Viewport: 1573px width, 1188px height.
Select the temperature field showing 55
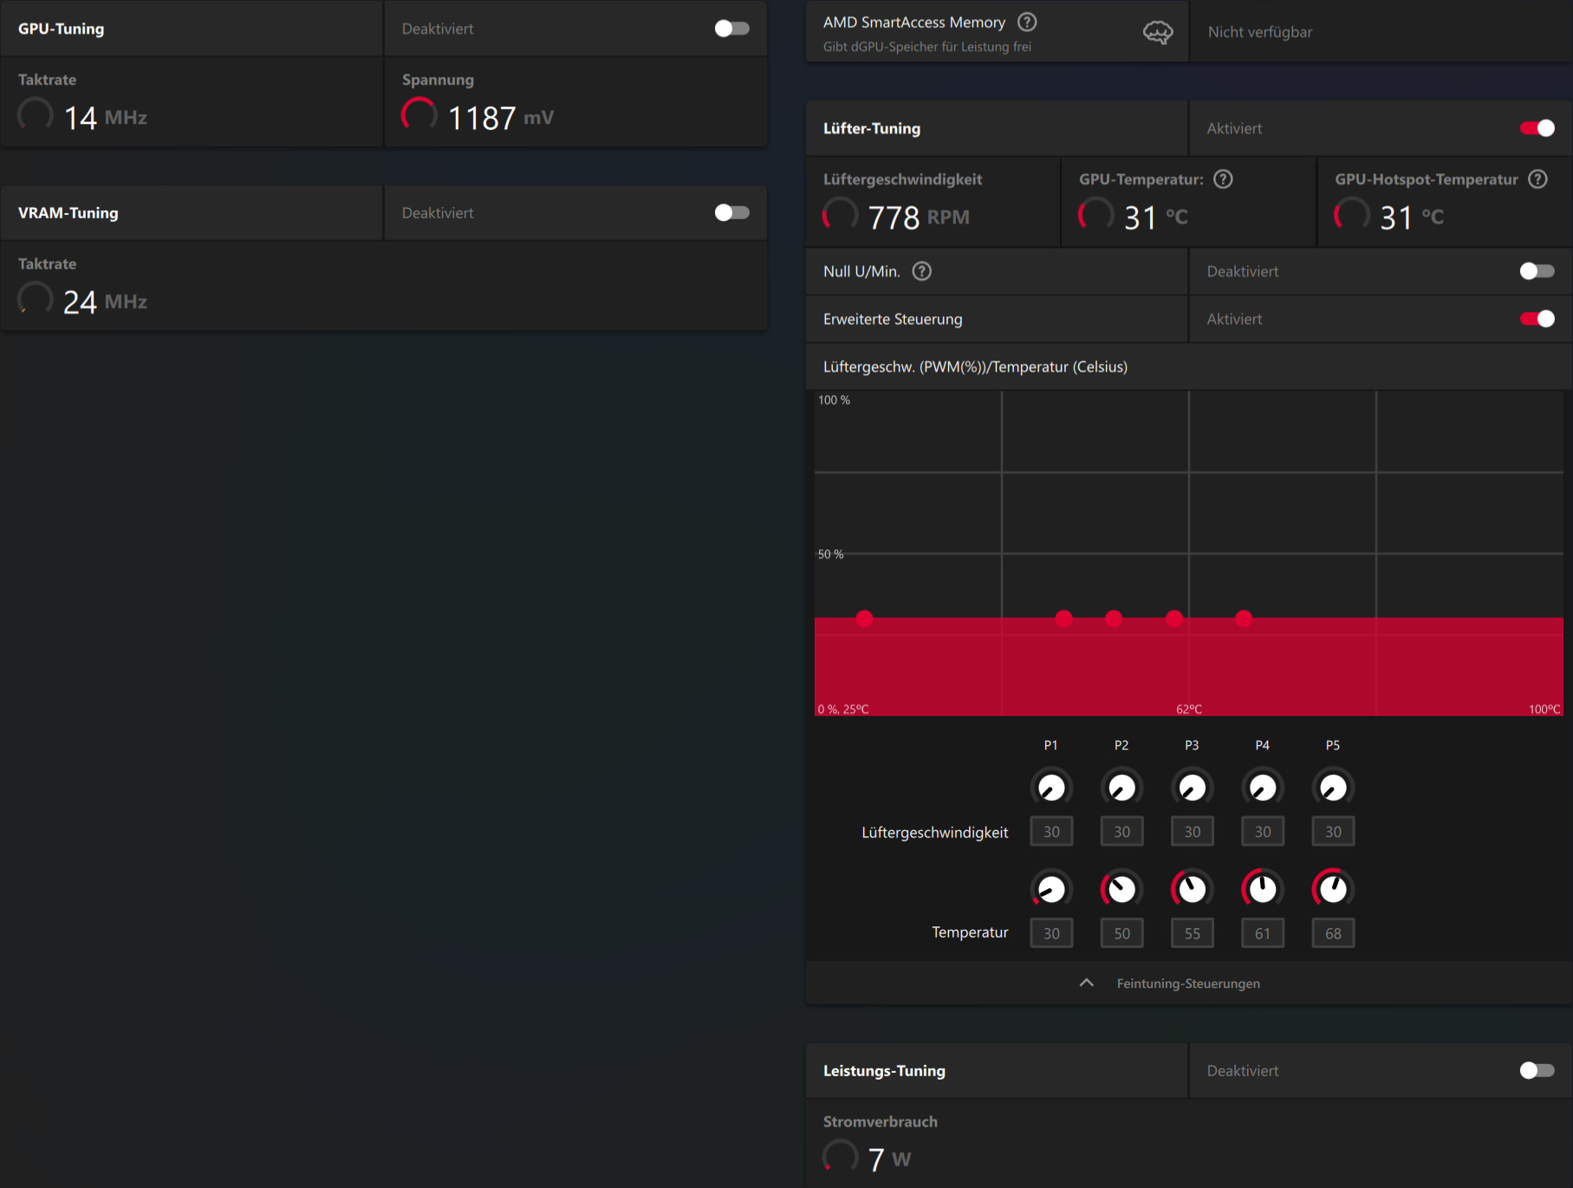pyautogui.click(x=1193, y=933)
